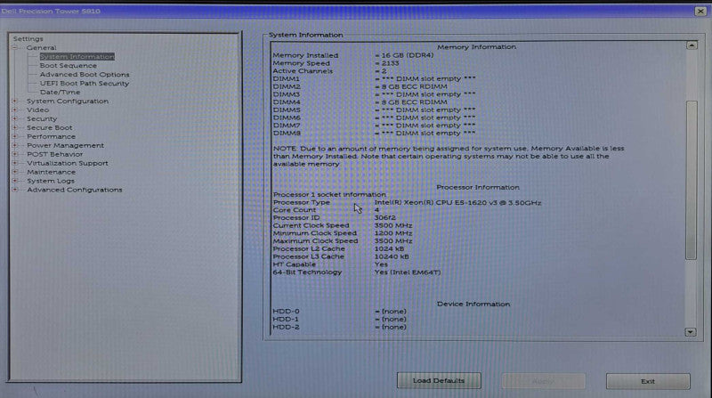
Task: Select Maintenance category label
Action: (52, 172)
